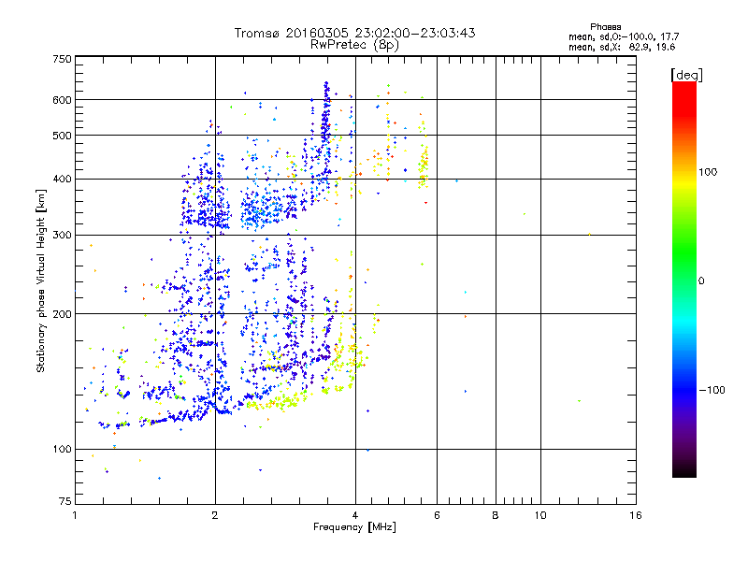Click the black bottom end of the colorbar

coord(684,470)
